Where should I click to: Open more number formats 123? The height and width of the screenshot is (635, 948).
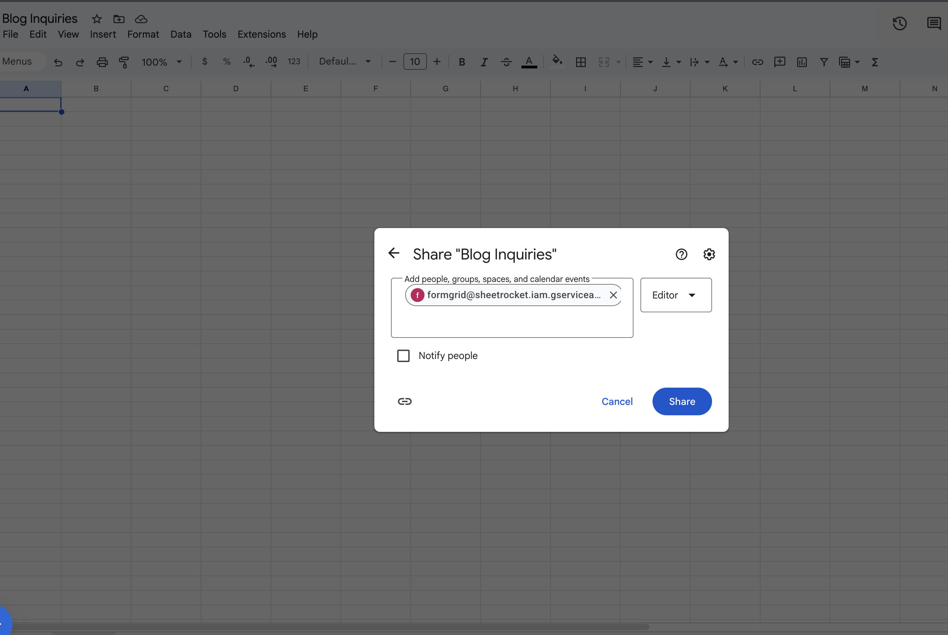pos(294,61)
